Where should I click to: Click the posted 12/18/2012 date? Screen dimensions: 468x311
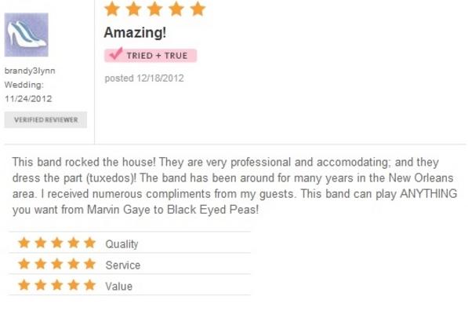(x=144, y=79)
